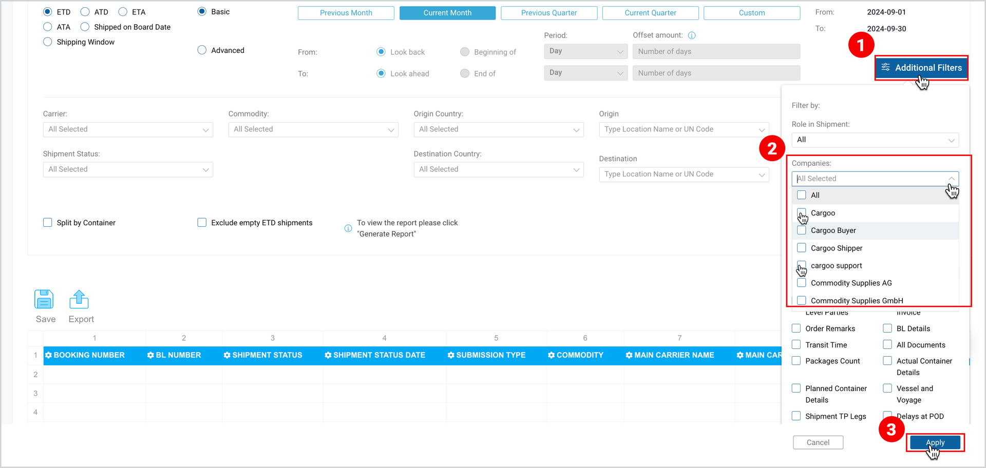Enable Shipment TP Legs checkbox
Image resolution: width=986 pixels, height=468 pixels.
(796, 416)
